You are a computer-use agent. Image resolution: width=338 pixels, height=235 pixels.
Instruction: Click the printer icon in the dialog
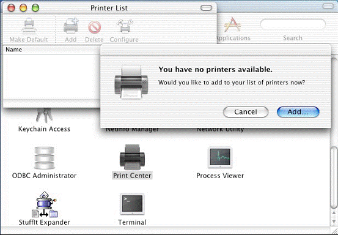pos(131,82)
